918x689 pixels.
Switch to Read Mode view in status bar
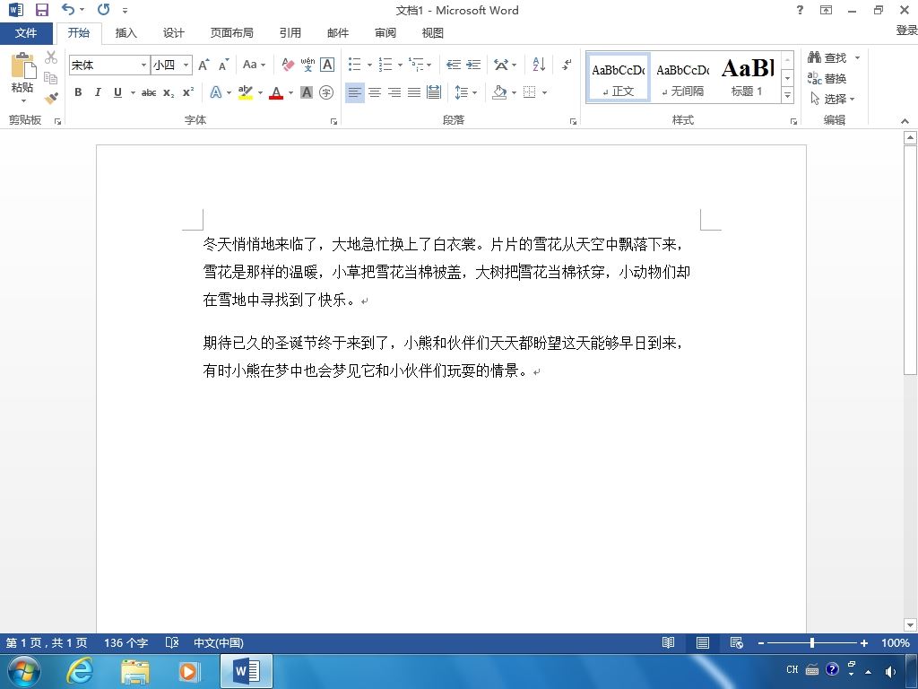(x=668, y=642)
